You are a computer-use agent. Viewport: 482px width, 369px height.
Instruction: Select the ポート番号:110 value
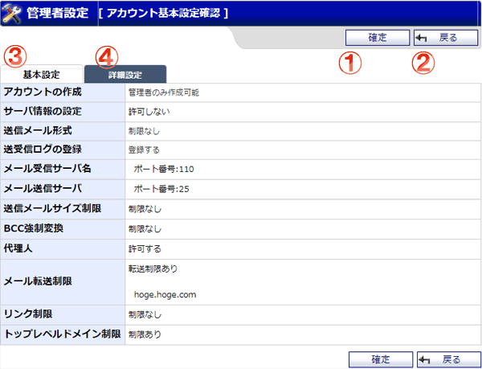164,170
